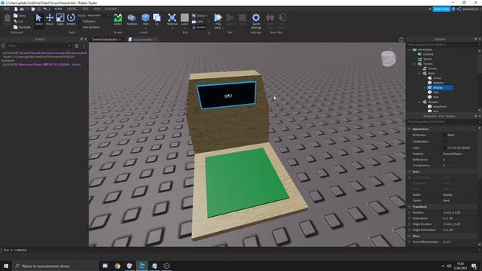Collapse the Data properties section
The image size is (482, 271).
tap(410, 172)
